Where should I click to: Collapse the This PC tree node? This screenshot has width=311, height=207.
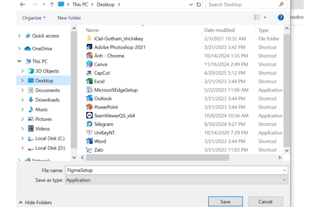coord(19,61)
